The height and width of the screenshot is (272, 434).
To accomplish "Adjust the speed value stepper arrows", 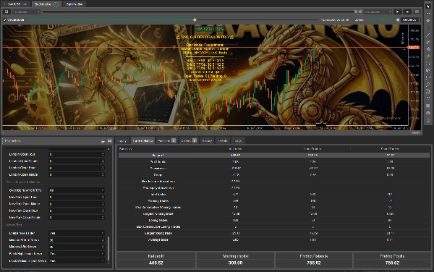I will click(419, 20).
